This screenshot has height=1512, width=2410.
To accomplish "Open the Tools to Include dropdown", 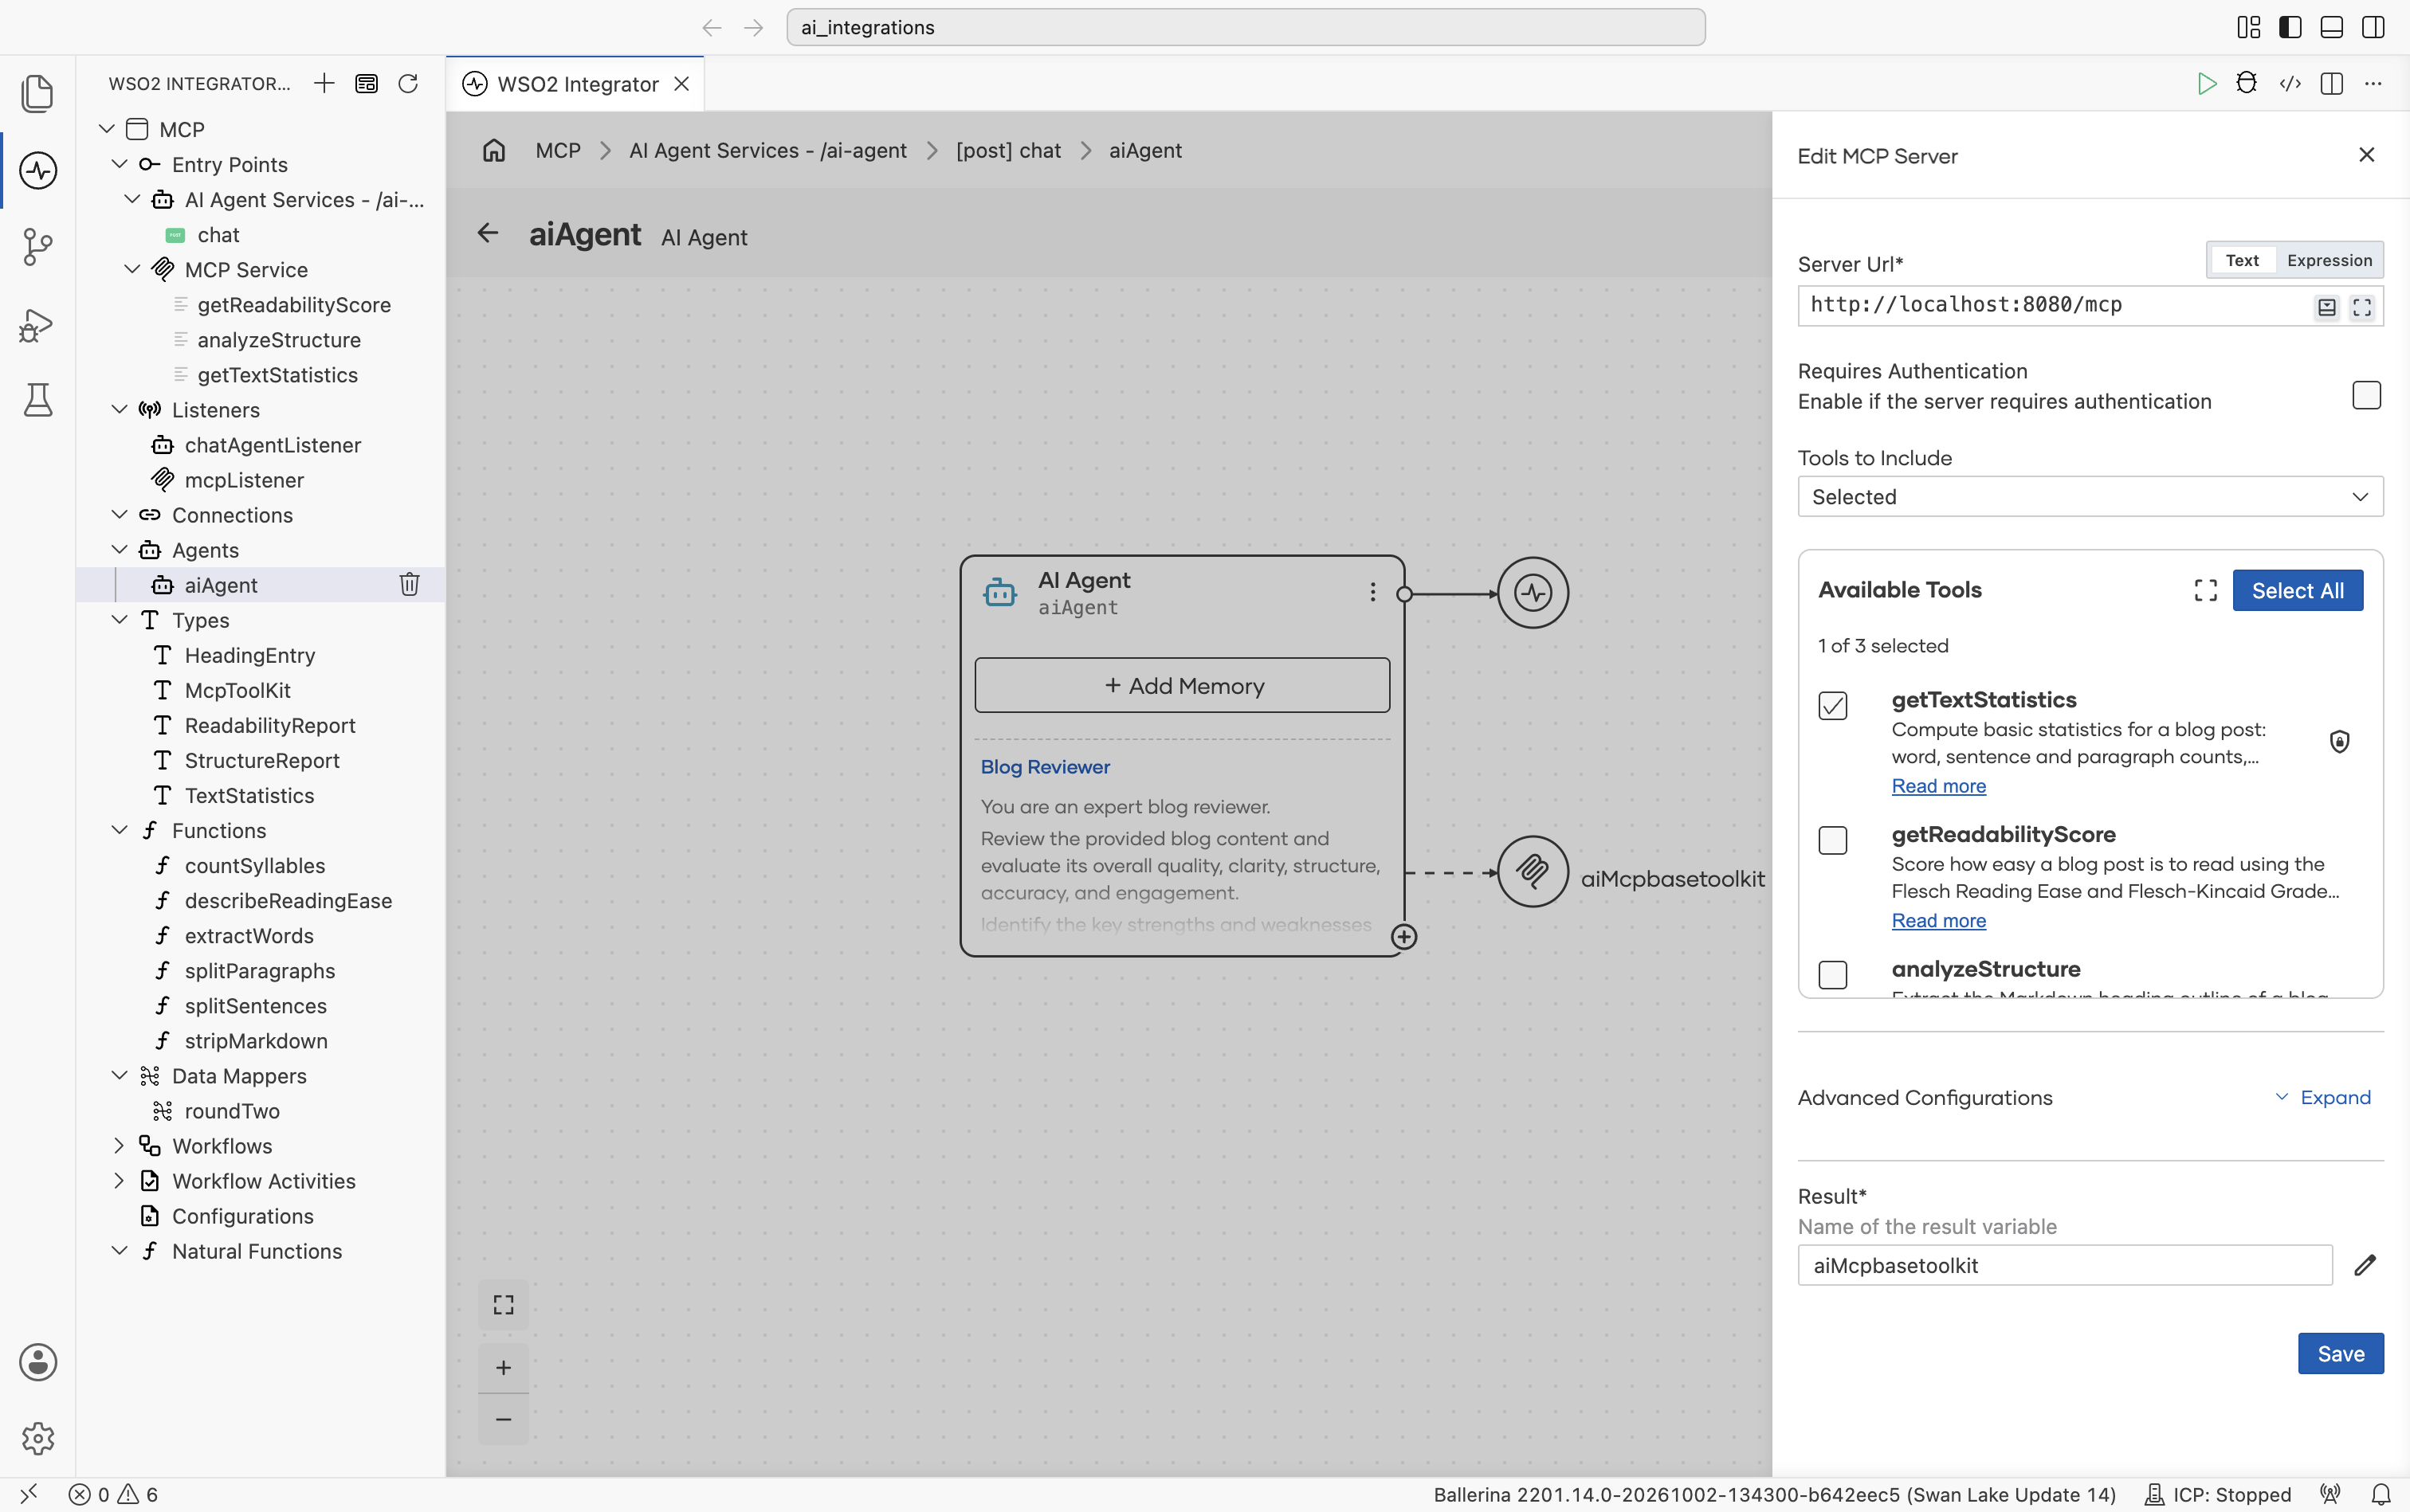I will [2090, 497].
